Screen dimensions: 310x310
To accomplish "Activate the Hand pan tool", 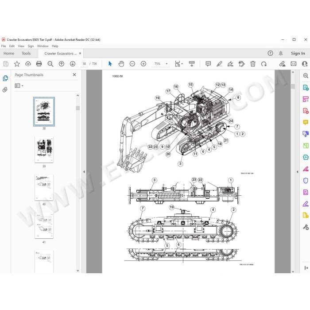I will (x=121, y=64).
